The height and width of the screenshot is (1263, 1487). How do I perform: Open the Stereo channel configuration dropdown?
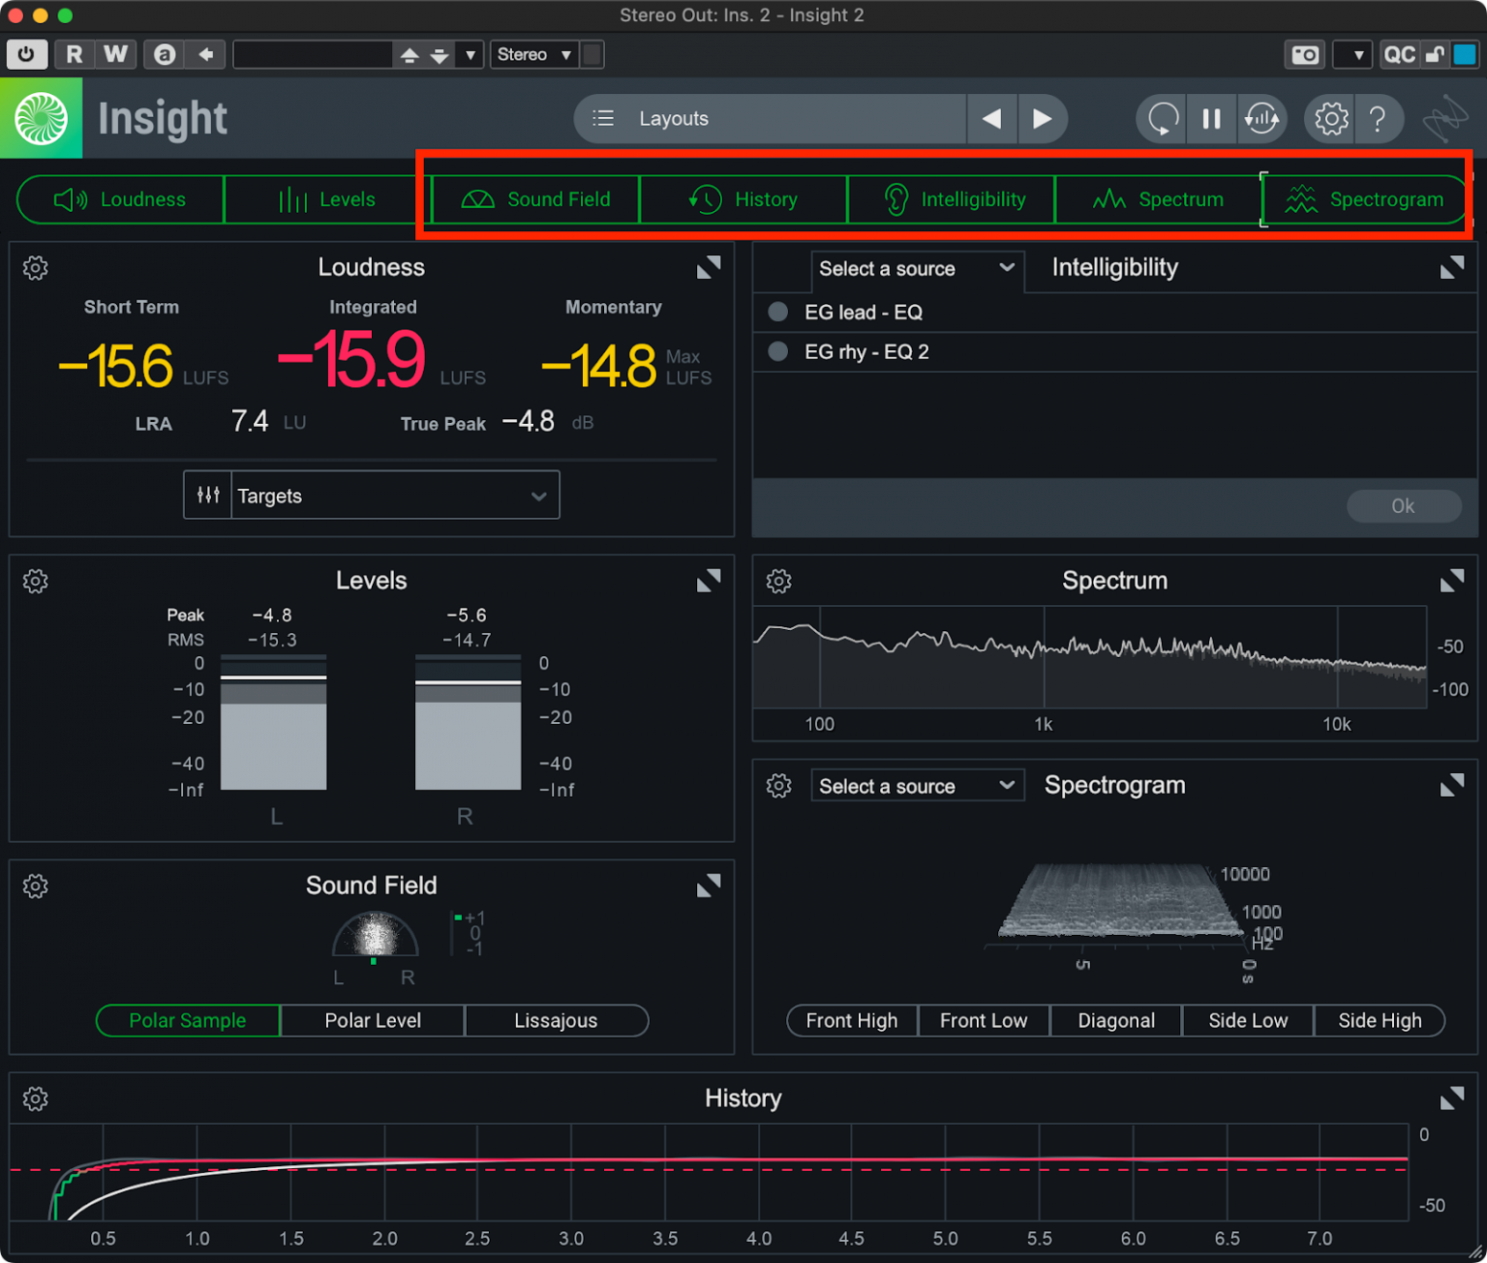point(533,54)
